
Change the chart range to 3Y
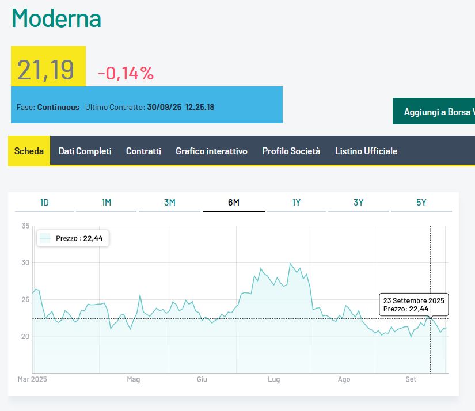pyautogui.click(x=358, y=202)
